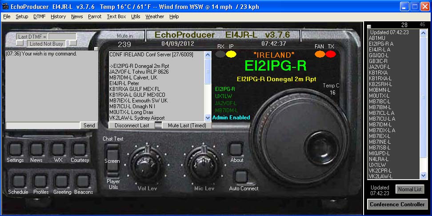The height and width of the screenshot is (216, 432).
Task: Click the station list panel scroll down arrow
Action: tap(424, 175)
